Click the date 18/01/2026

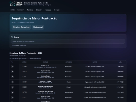(120, 82)
